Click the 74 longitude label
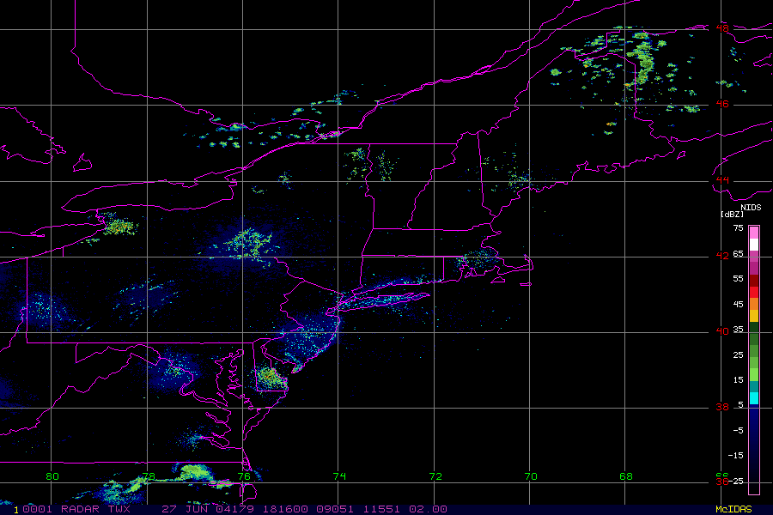Viewport: 773px width, 515px height. 339,476
